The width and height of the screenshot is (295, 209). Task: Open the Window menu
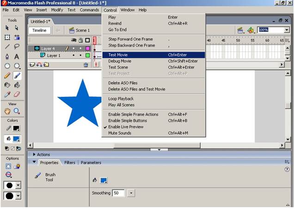[x=127, y=10]
